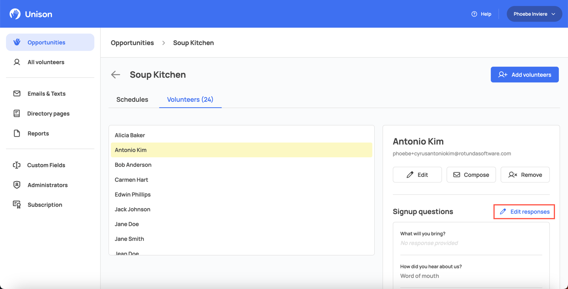This screenshot has height=289, width=568.
Task: Select Jane Doe in volunteer list
Action: 241,224
